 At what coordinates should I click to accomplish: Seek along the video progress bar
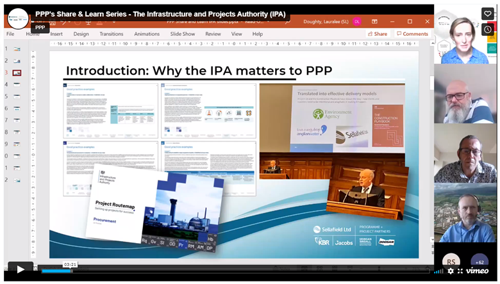(235, 271)
